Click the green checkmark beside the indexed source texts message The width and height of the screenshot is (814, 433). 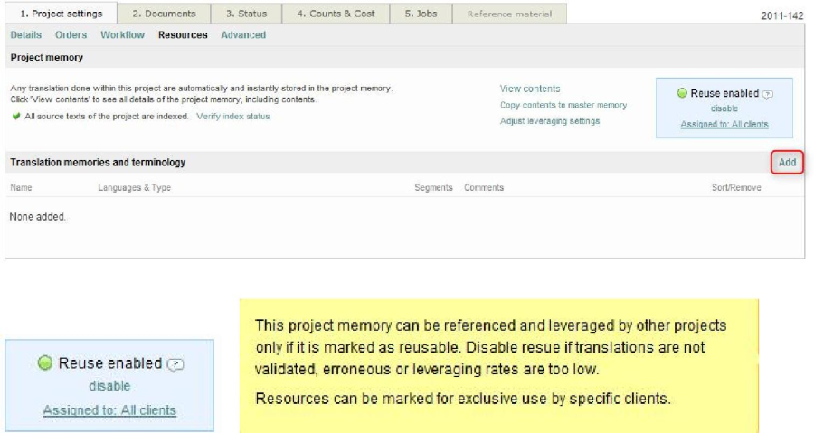tap(16, 117)
